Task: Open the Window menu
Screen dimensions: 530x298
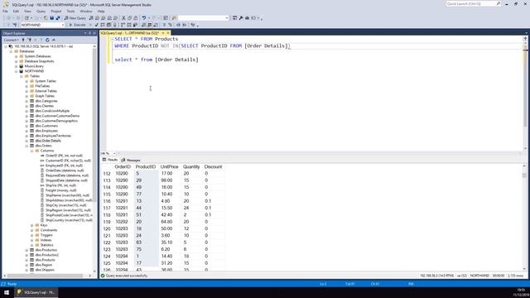Action: 86,11
